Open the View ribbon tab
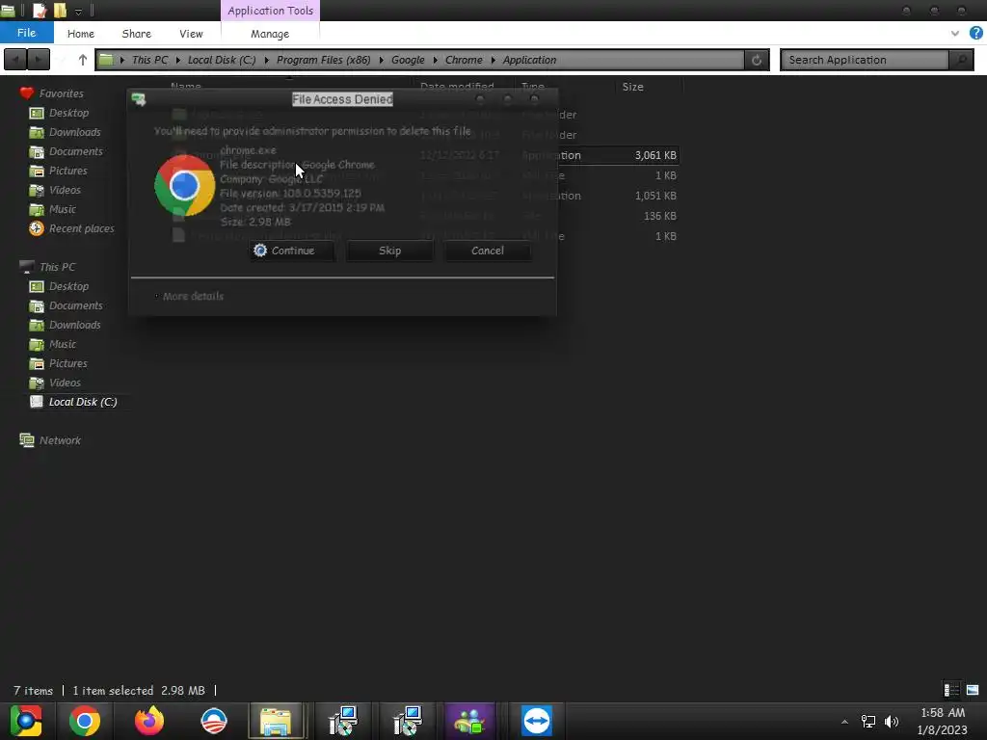The height and width of the screenshot is (740, 987). pos(191,34)
